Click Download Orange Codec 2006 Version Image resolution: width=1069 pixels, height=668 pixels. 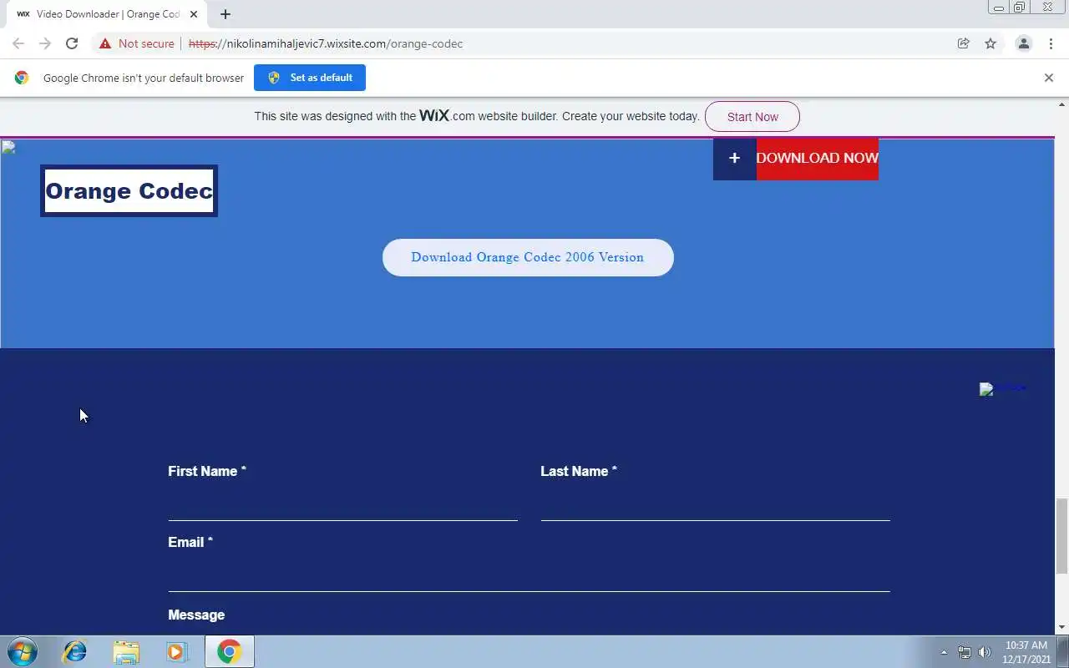pyautogui.click(x=528, y=257)
